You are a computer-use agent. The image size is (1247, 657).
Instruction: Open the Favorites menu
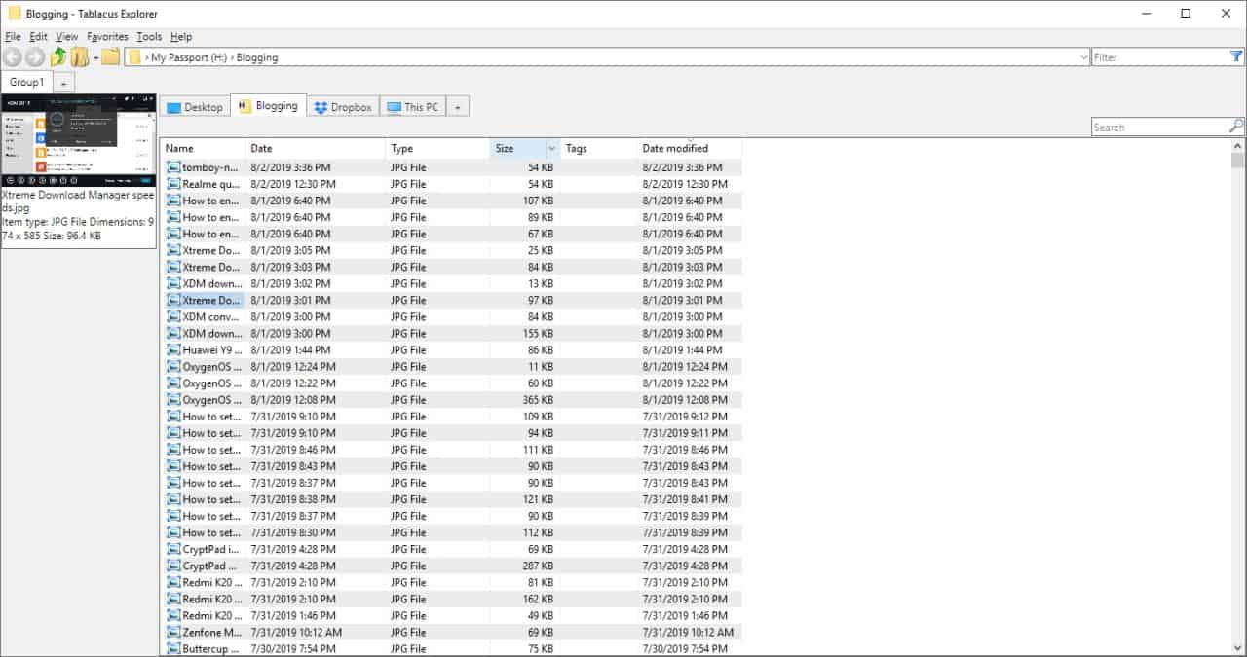tap(106, 36)
